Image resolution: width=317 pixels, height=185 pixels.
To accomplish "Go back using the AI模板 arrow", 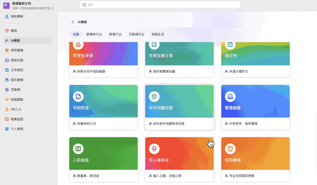I will 72,22.
